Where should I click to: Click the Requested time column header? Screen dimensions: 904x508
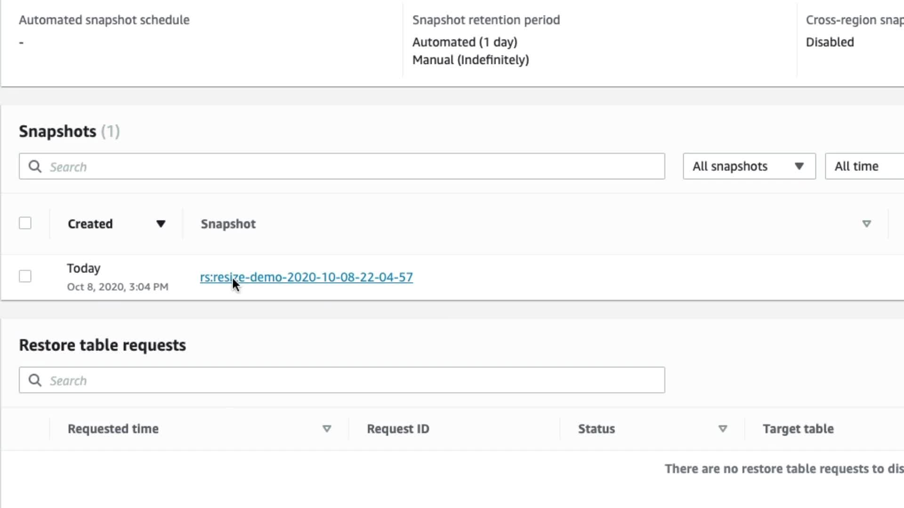pyautogui.click(x=113, y=429)
